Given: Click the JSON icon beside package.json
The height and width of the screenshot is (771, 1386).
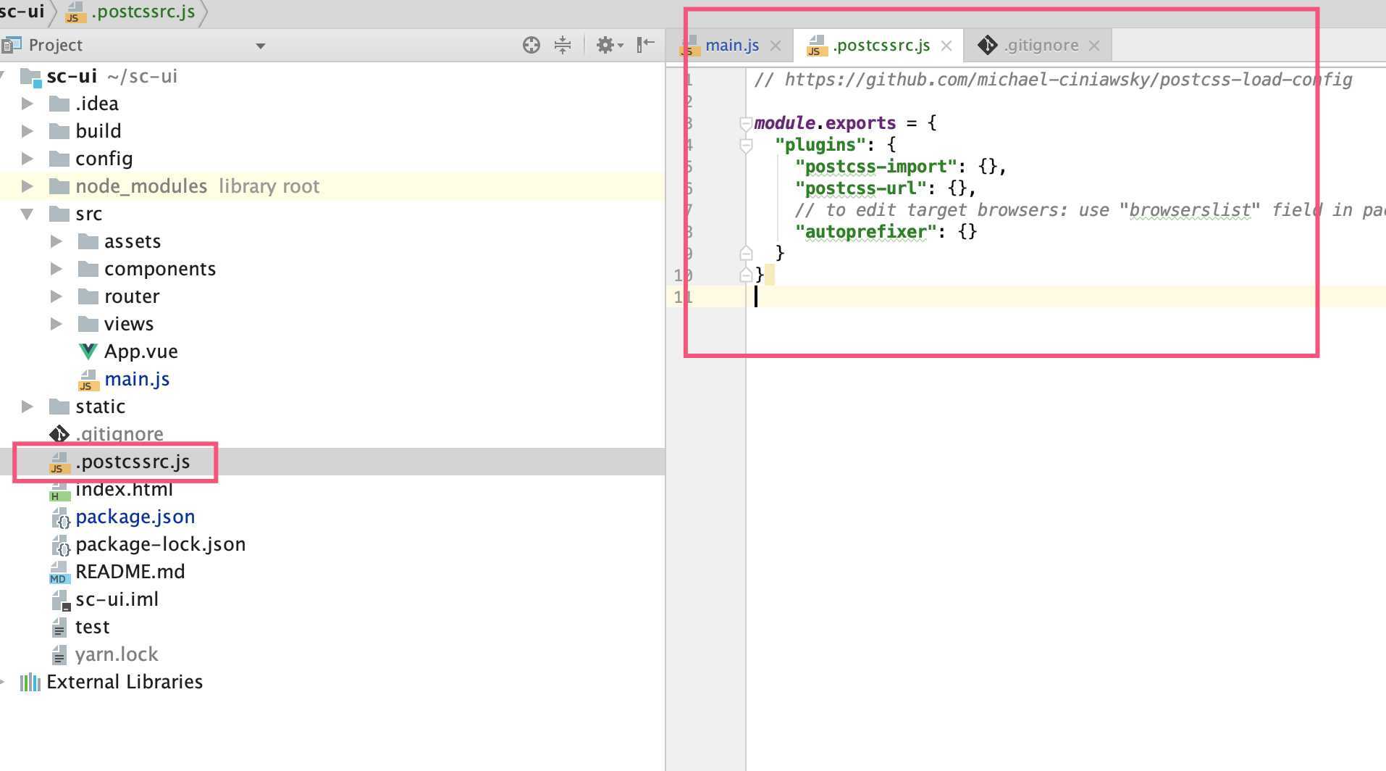Looking at the screenshot, I should point(60,517).
